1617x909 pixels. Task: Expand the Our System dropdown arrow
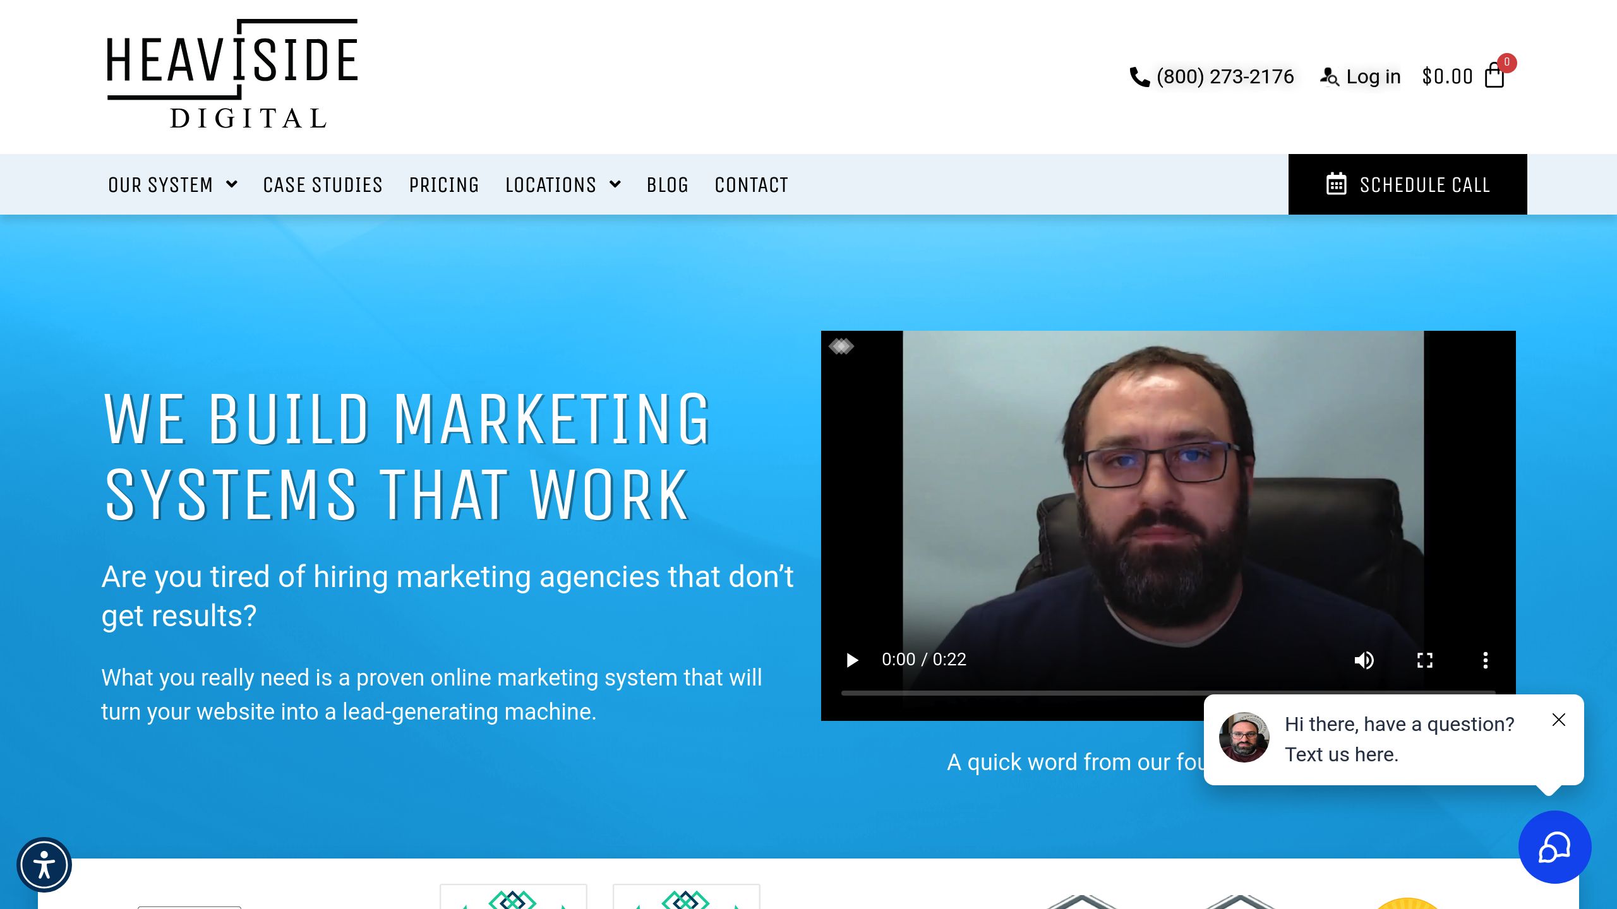click(232, 184)
